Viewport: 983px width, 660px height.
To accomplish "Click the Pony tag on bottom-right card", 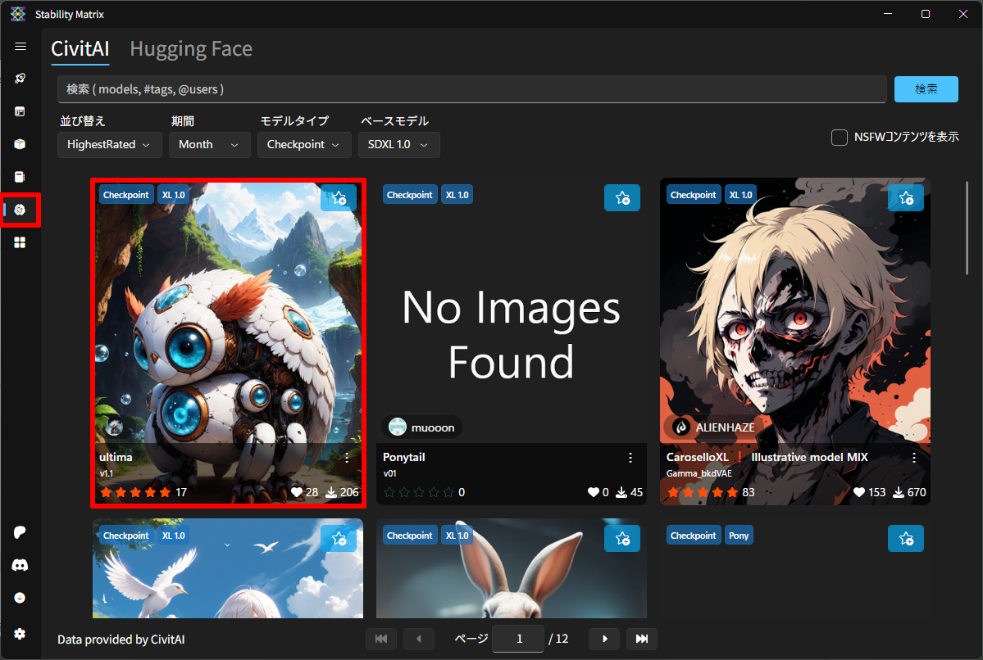I will tap(739, 536).
